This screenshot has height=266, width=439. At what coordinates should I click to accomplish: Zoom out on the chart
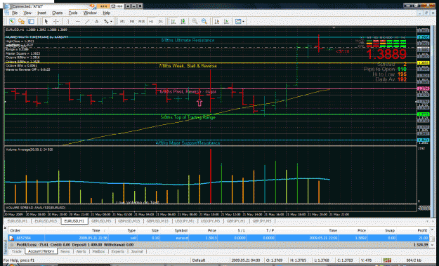(x=204, y=21)
